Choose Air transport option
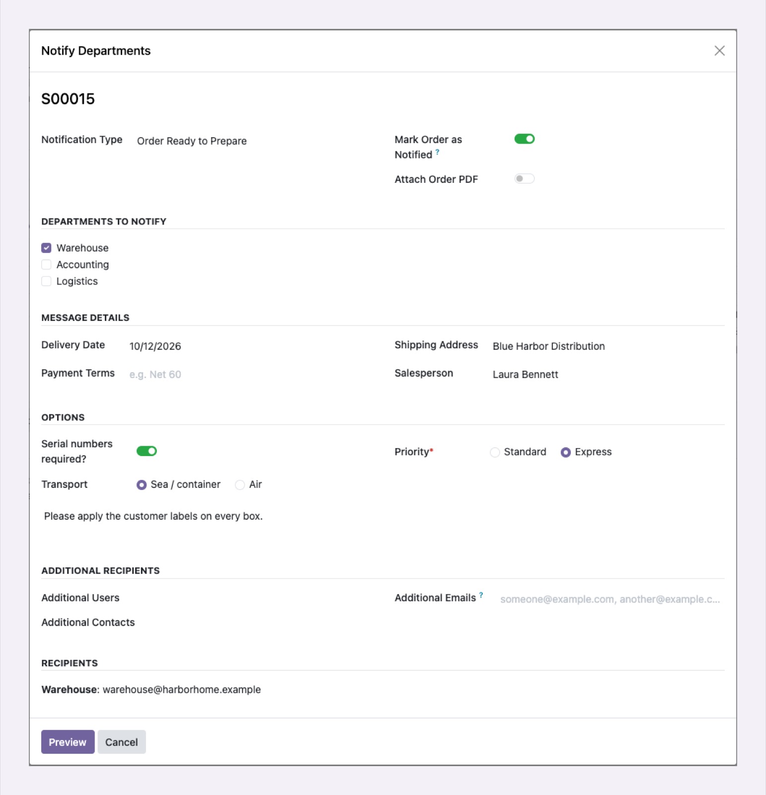 click(240, 485)
